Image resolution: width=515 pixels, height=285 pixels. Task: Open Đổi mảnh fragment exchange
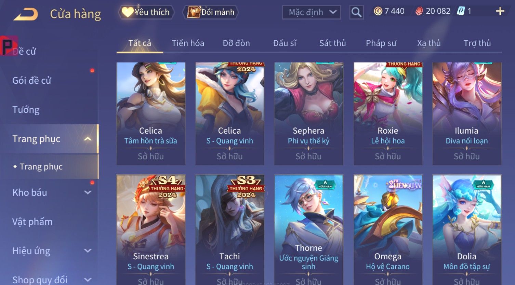pos(211,12)
